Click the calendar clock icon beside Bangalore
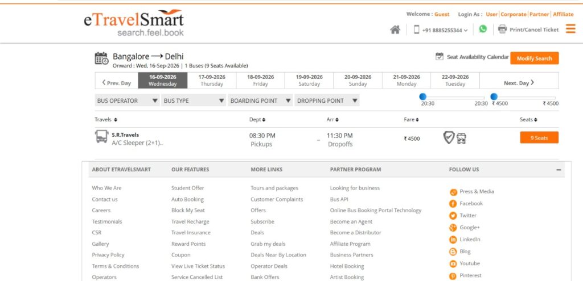 coord(101,58)
